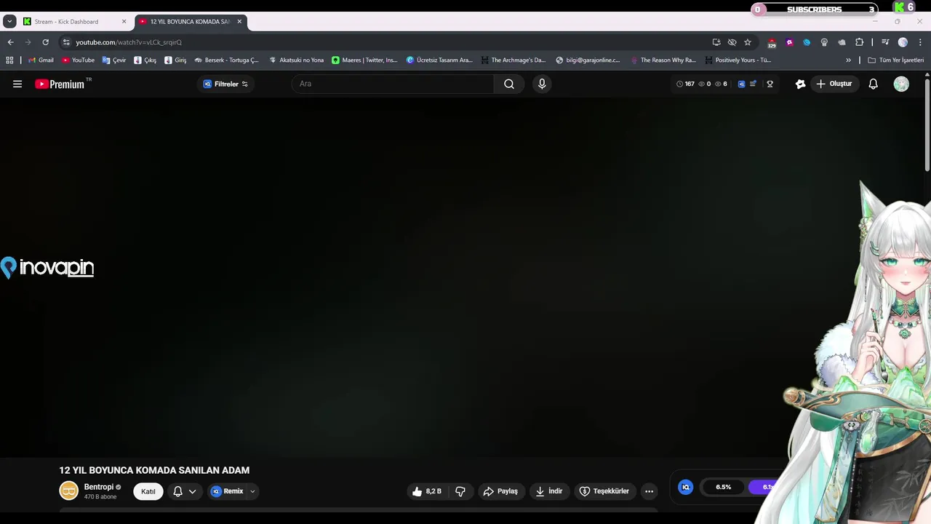Click the Teşekkürler thanks button

(x=604, y=491)
